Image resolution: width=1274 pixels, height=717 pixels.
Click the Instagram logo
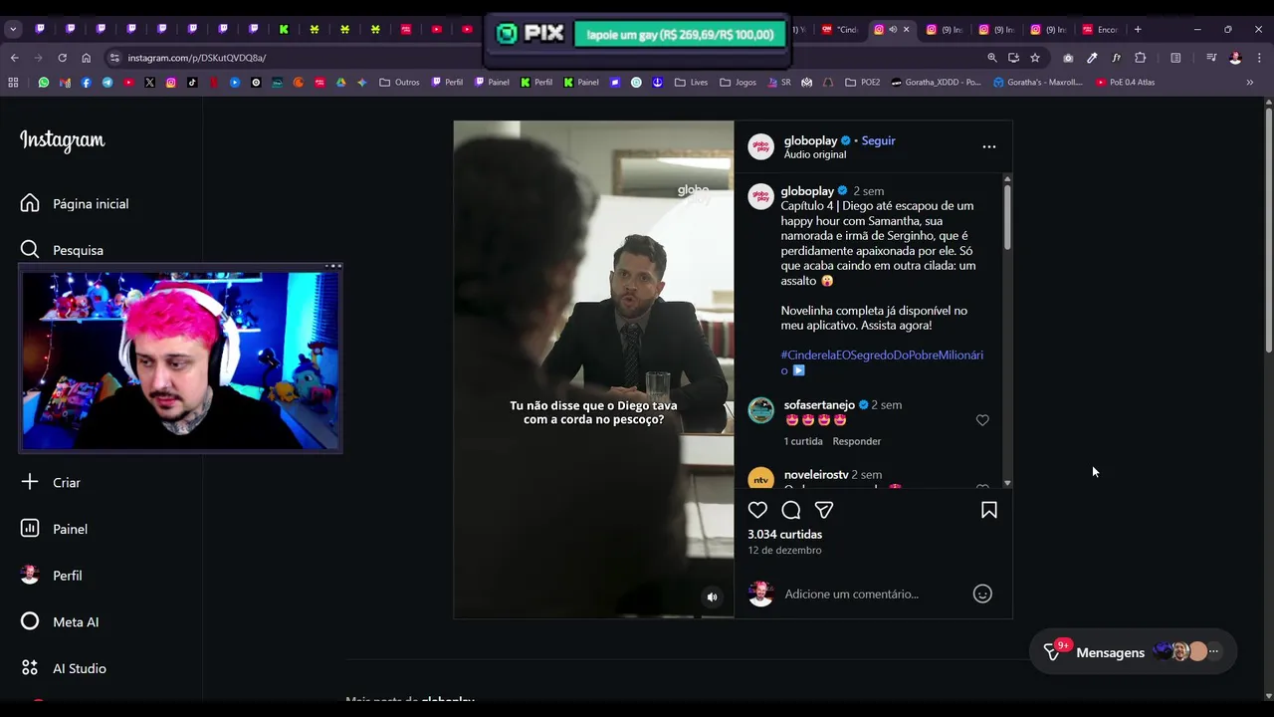62,140
